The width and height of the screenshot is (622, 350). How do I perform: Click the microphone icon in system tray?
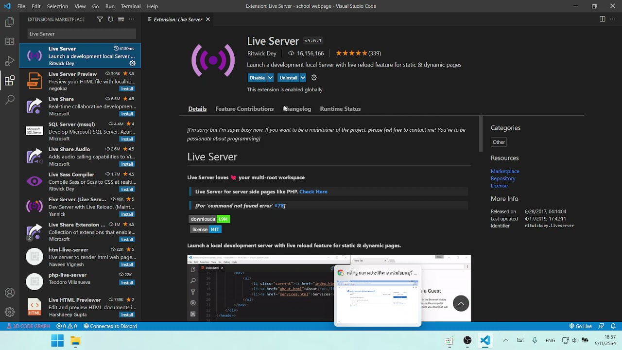pyautogui.click(x=535, y=341)
